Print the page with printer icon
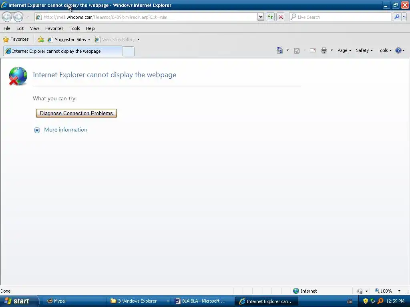Viewport: 410px width, 307px height. [x=324, y=50]
